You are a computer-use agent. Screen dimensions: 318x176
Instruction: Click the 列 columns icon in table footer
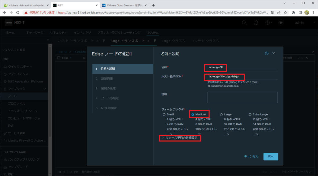60,172
